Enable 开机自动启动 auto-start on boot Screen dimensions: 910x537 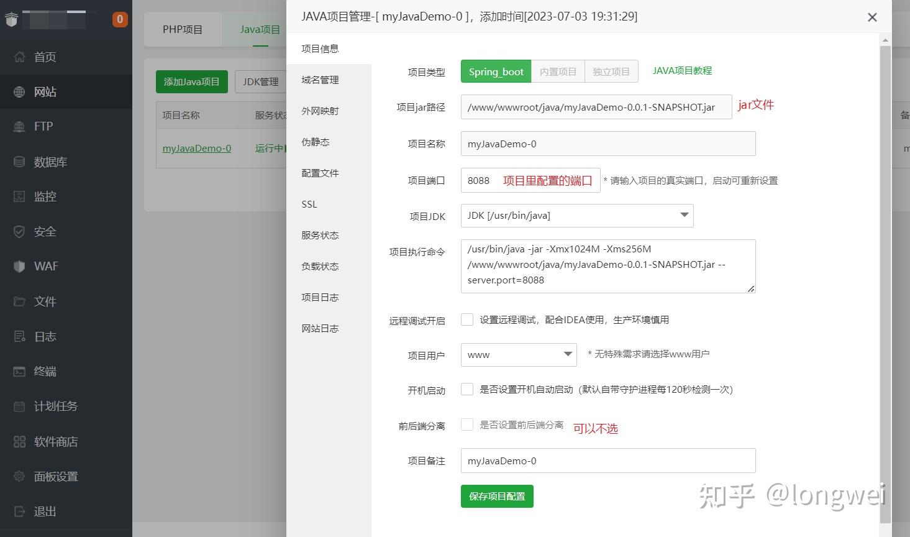click(467, 389)
